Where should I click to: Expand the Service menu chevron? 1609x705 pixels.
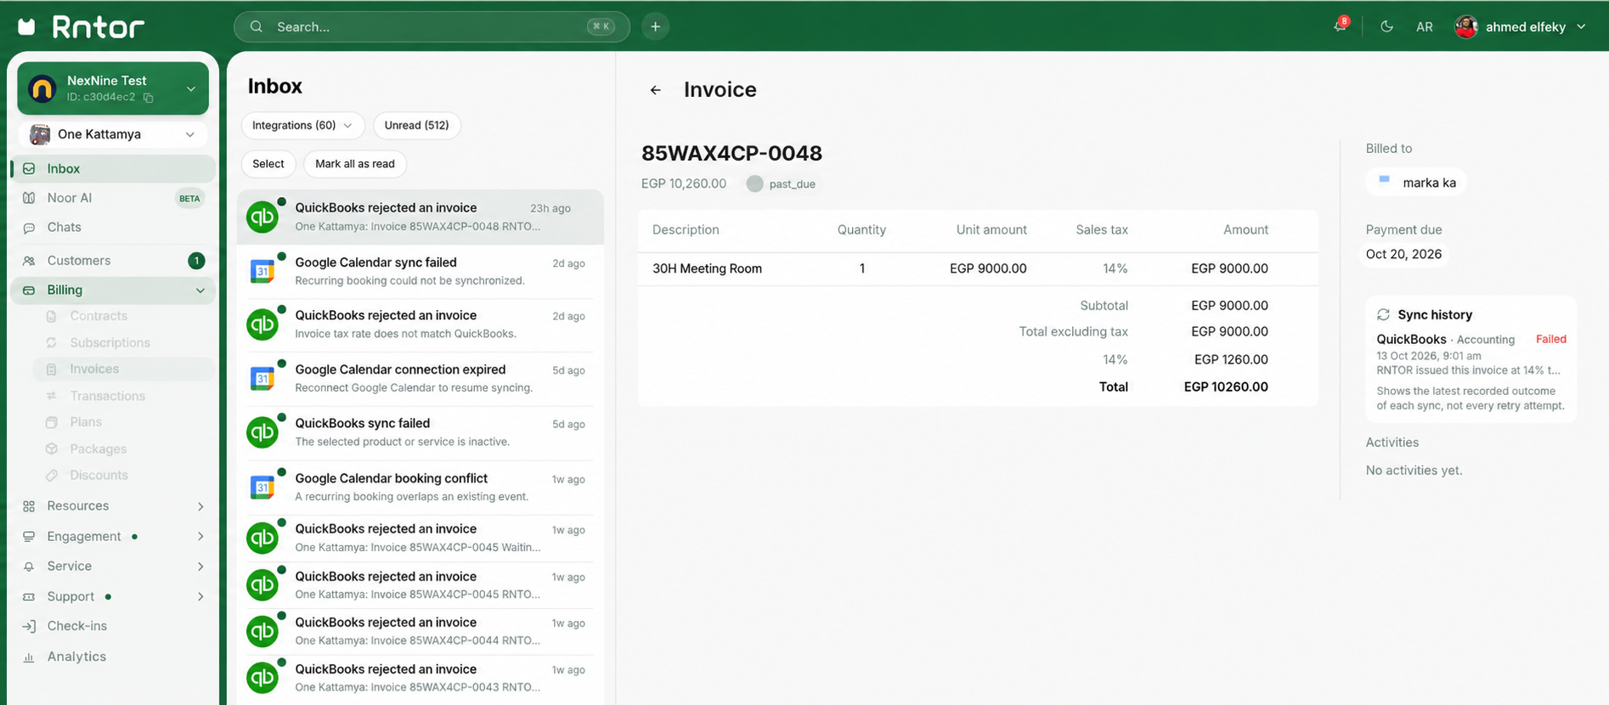click(x=200, y=567)
